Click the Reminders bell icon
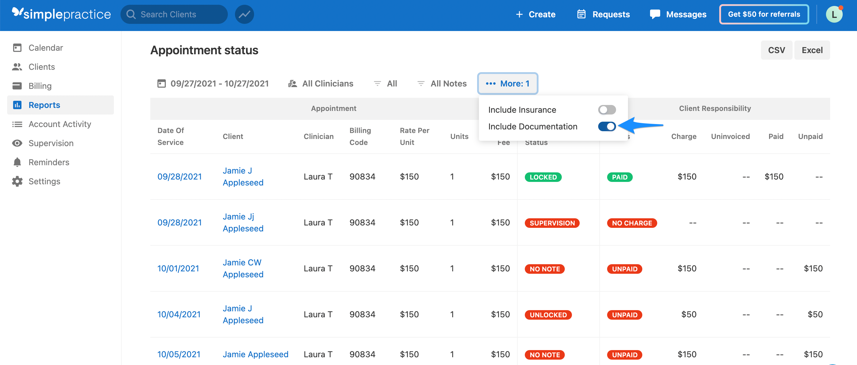The image size is (857, 365). click(18, 162)
